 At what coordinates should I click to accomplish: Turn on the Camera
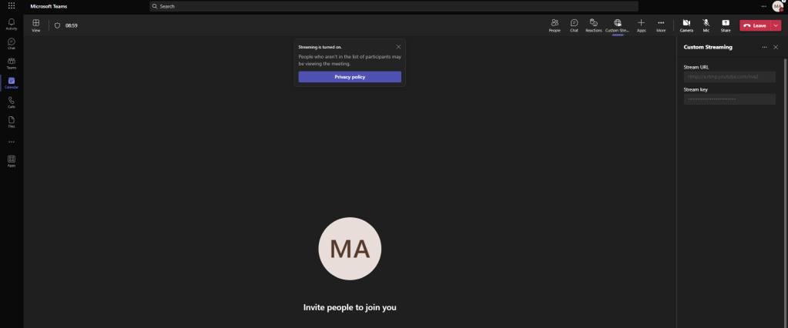[686, 25]
